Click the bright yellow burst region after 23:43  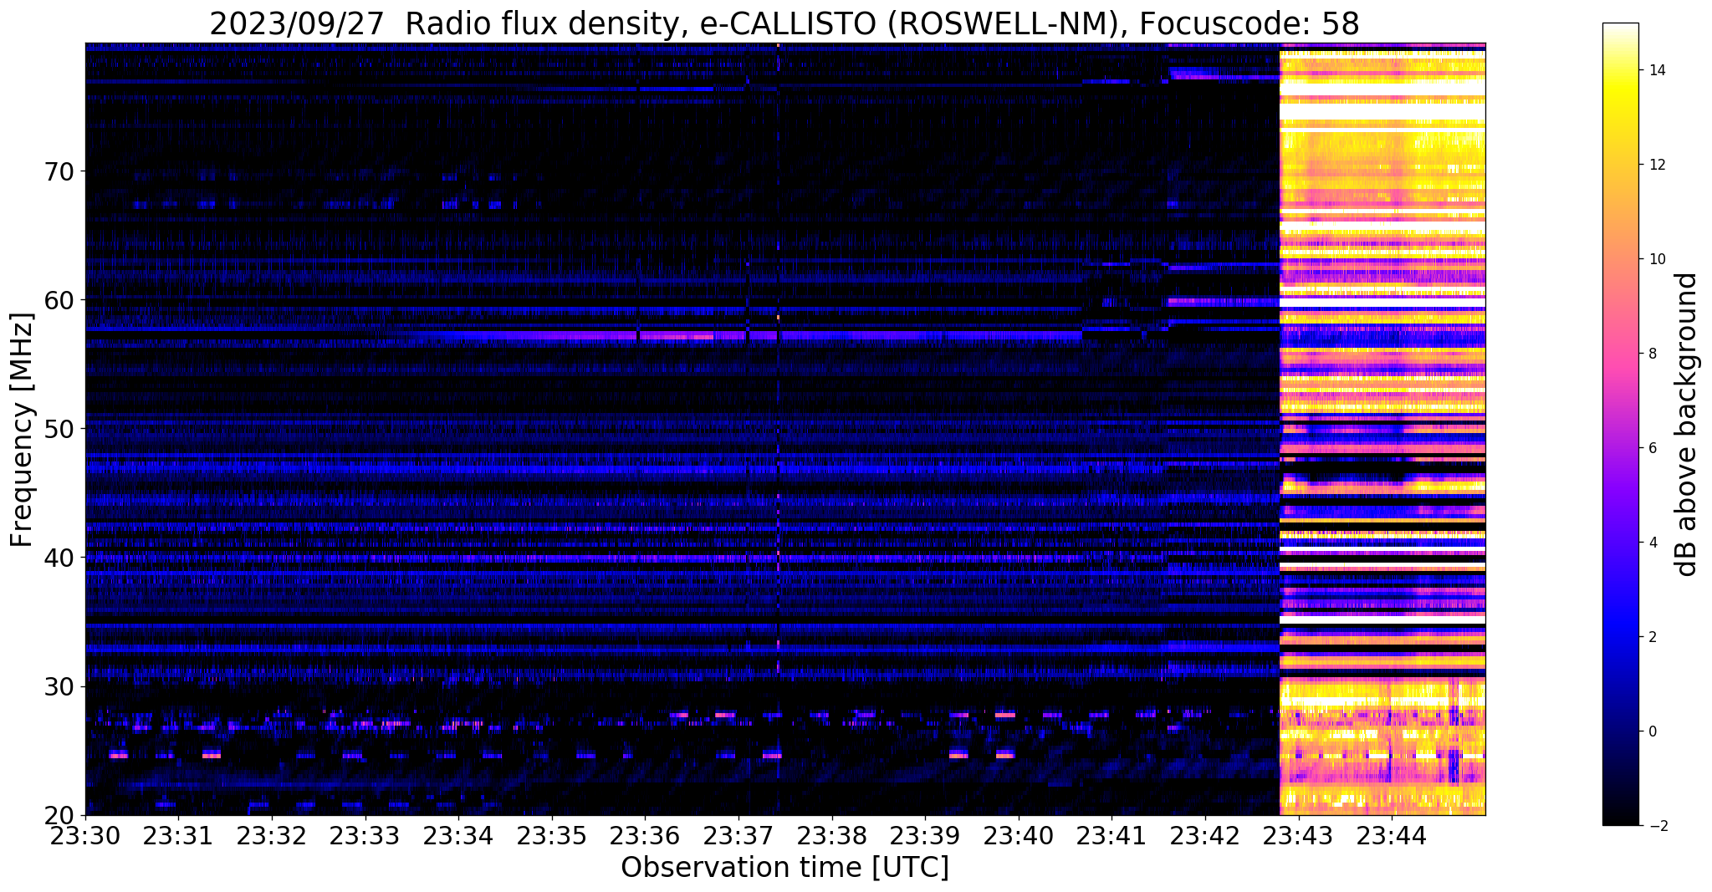[x=1382, y=429]
